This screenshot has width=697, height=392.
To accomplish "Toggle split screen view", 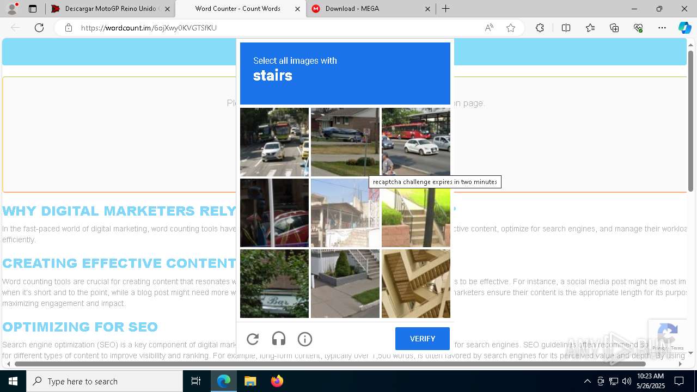I will 566,28.
